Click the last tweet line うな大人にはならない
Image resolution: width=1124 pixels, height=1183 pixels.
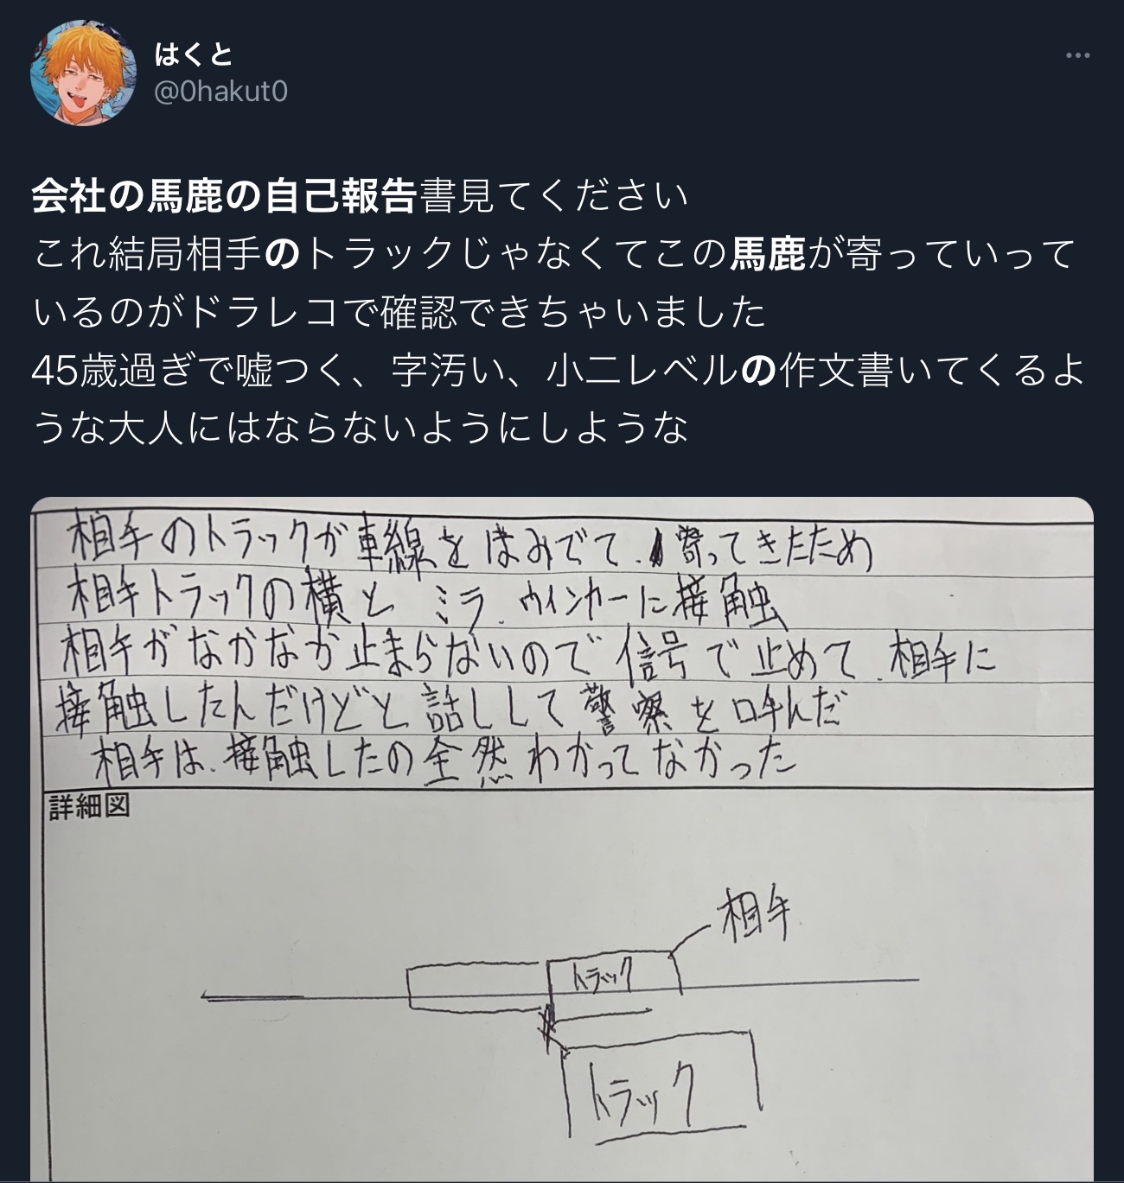(x=360, y=428)
